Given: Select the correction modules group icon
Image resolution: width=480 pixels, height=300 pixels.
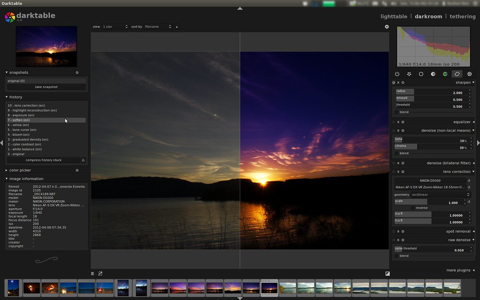Looking at the screenshot, I should point(457,74).
